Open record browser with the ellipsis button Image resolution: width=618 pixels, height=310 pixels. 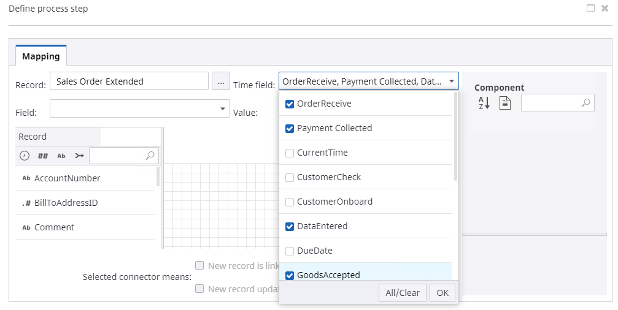[x=221, y=81]
